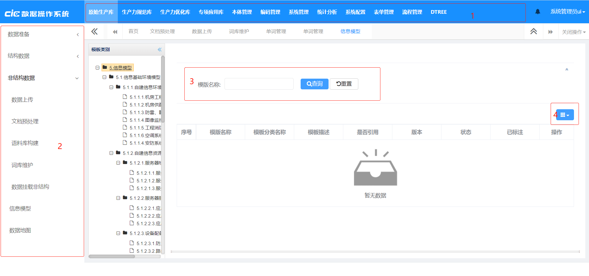Click the 查询 search button
Screen dimensions: 589x276
(x=314, y=84)
